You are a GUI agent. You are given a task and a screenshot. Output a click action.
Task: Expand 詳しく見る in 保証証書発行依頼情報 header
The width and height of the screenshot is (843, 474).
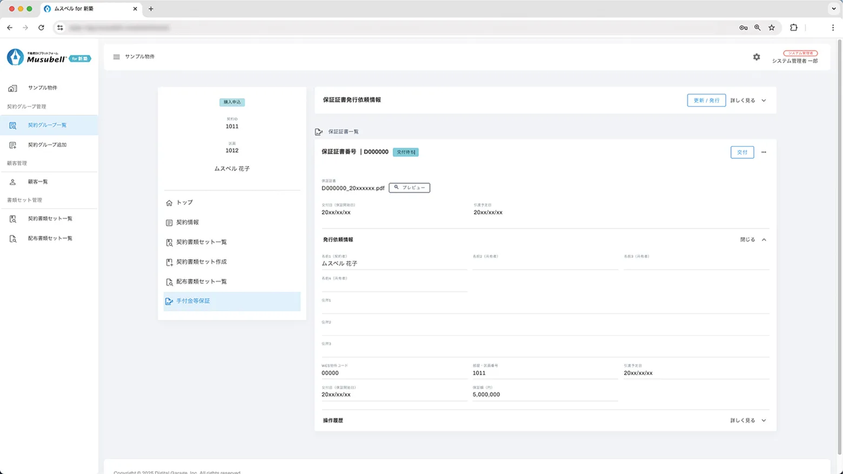[748, 101]
